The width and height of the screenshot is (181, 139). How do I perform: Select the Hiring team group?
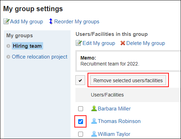click(x=27, y=46)
